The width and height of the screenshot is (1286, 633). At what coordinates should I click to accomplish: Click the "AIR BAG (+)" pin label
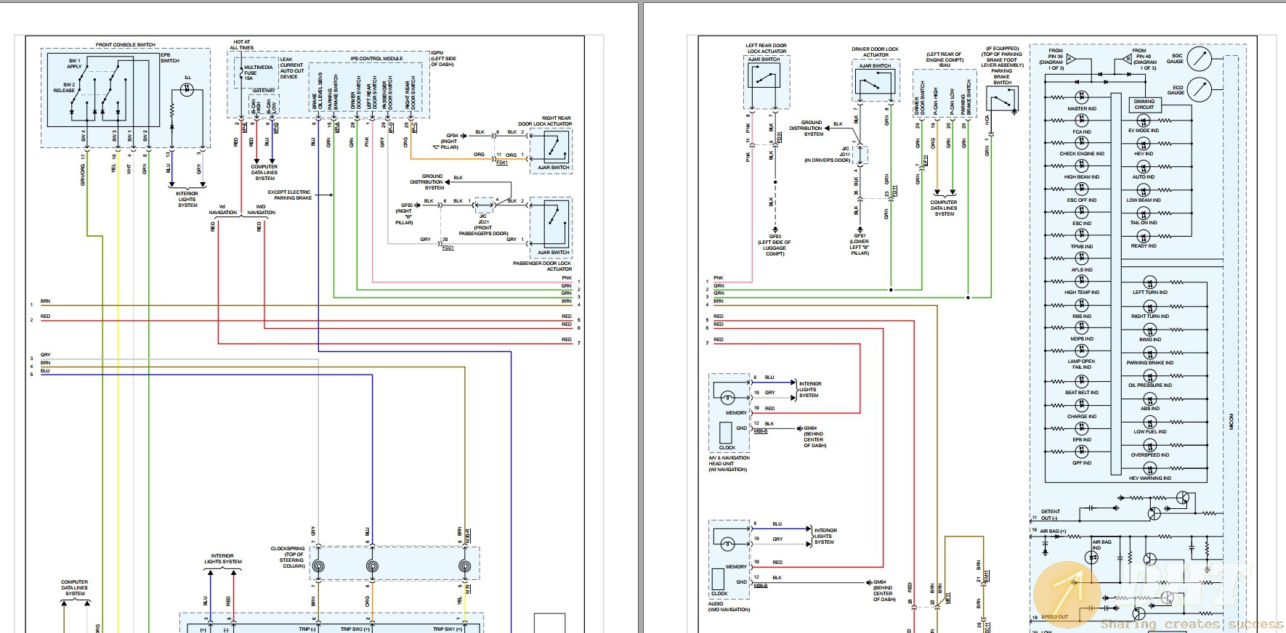[x=1053, y=531]
